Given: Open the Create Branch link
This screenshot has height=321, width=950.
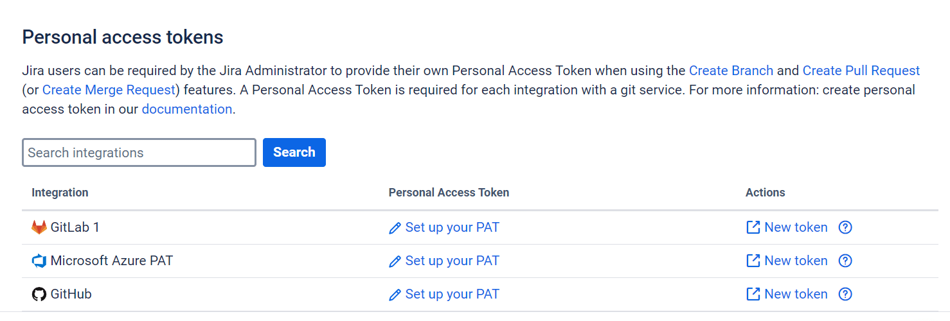Looking at the screenshot, I should 731,71.
